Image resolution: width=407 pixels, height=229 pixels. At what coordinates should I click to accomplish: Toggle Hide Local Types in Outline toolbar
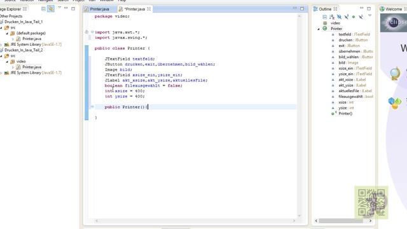click(x=361, y=17)
